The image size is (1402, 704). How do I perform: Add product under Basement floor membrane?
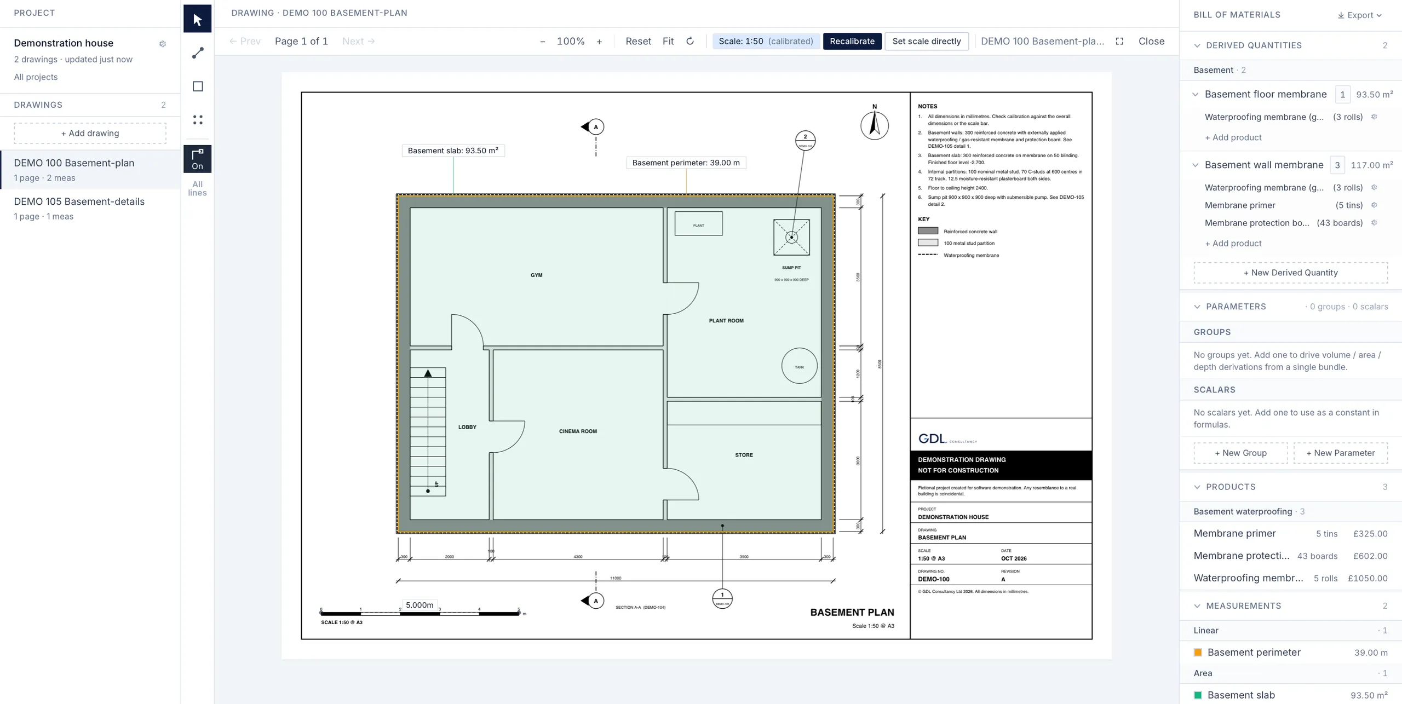[x=1233, y=137]
